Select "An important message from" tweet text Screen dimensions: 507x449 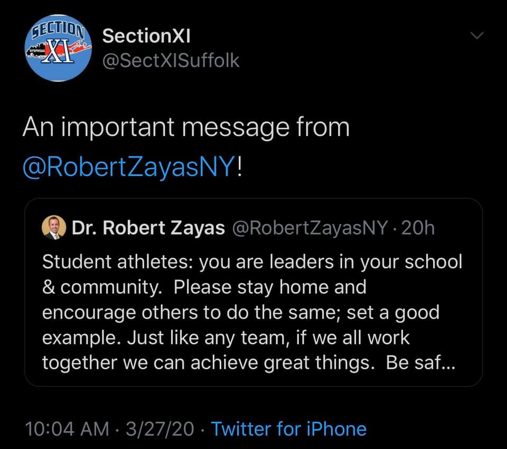pos(186,128)
